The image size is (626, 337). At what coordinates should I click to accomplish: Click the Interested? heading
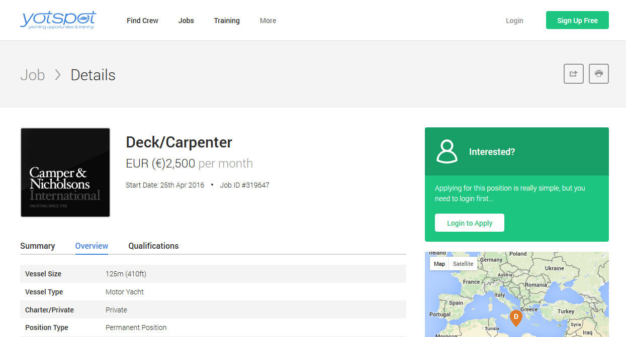point(492,151)
